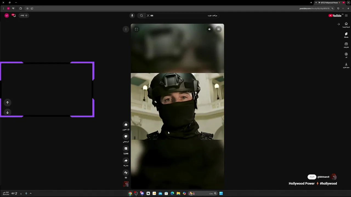351x197 pixels.
Task: Open the Chrome extensions puzzle icon
Action: tap(21, 8)
